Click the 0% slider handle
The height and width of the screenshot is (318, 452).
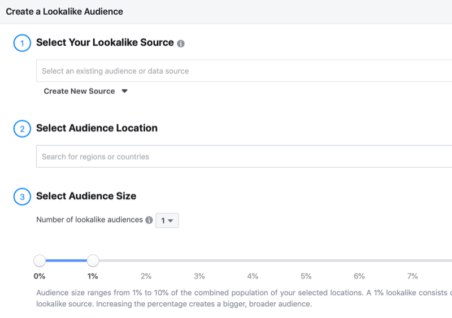pyautogui.click(x=40, y=260)
